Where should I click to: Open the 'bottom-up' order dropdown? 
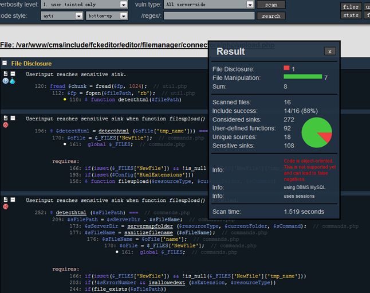pyautogui.click(x=107, y=16)
